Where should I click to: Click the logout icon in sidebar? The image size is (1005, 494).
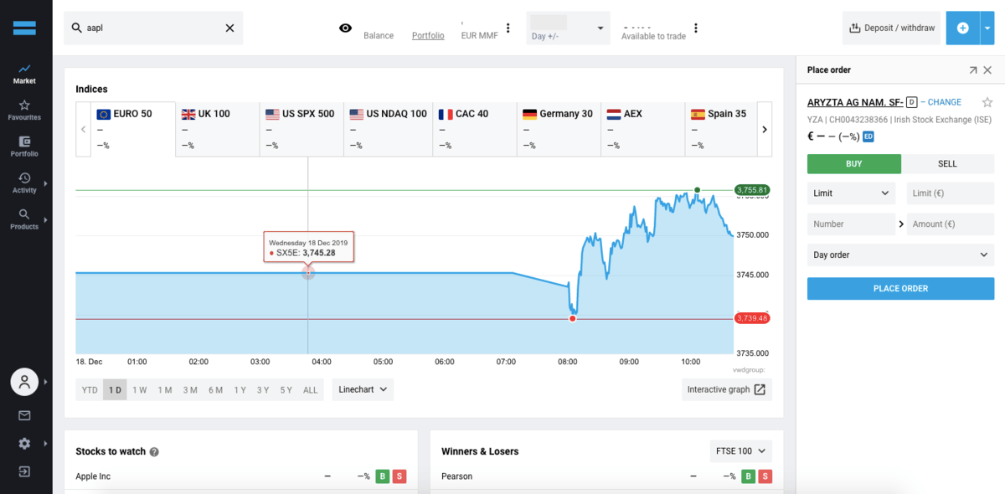[24, 471]
